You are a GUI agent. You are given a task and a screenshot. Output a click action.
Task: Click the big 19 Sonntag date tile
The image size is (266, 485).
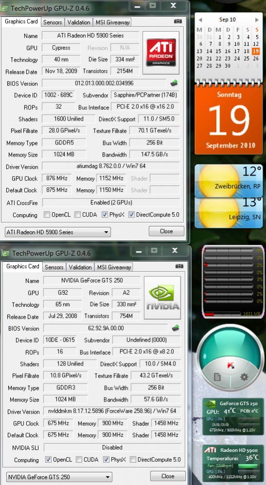(228, 119)
